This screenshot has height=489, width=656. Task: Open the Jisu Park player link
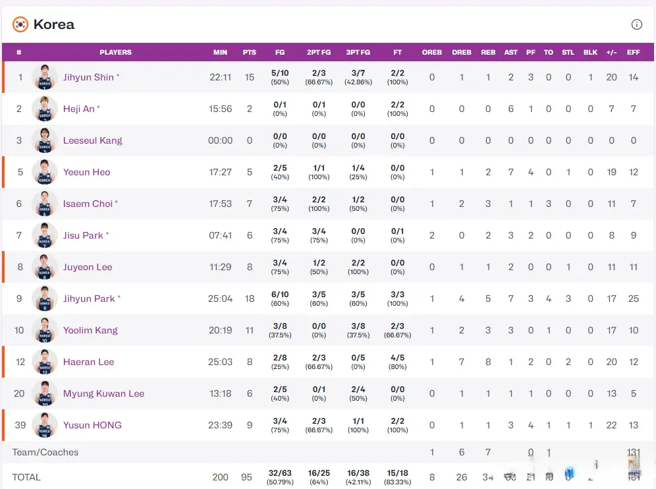(83, 235)
